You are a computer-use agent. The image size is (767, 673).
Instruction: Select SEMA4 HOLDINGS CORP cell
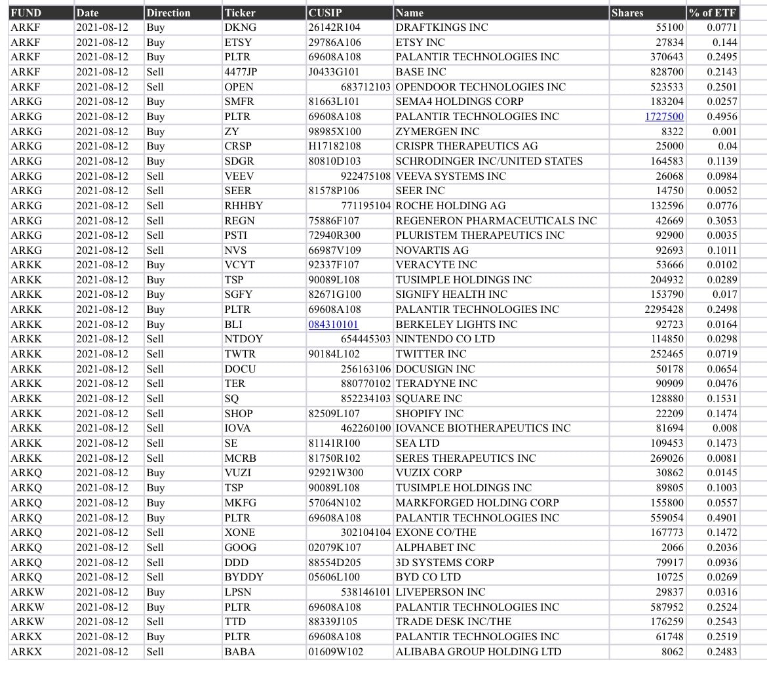tap(501, 102)
